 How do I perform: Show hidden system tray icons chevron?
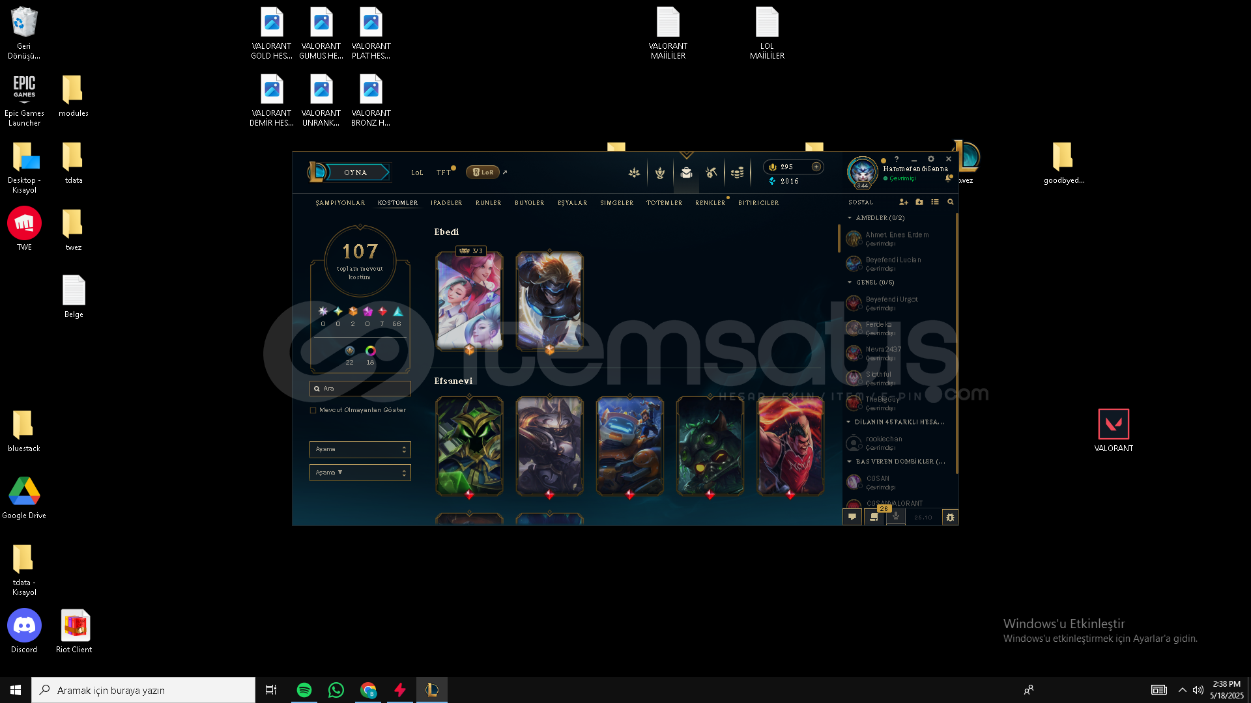[1182, 690]
